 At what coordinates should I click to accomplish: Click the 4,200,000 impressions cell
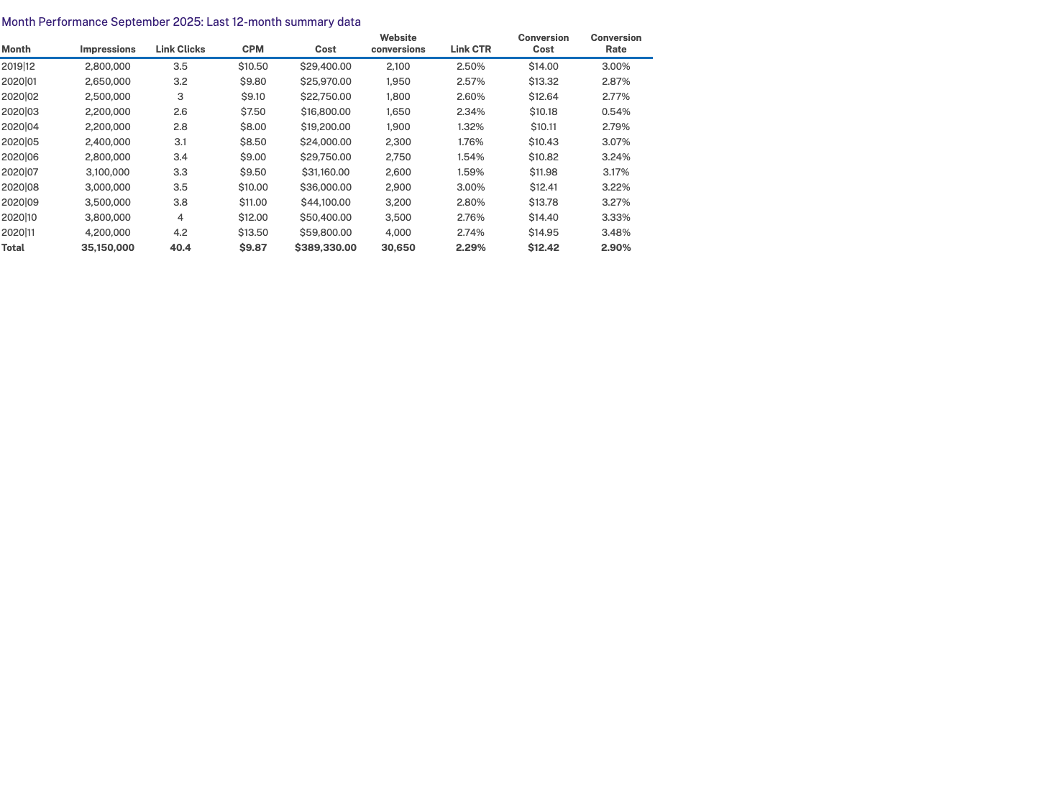pyautogui.click(x=108, y=233)
